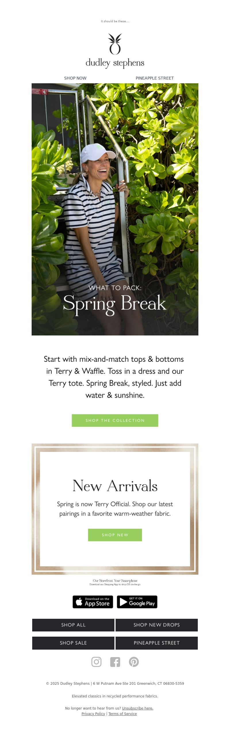Click the dark Shop All button
230x745 pixels.
(73, 625)
